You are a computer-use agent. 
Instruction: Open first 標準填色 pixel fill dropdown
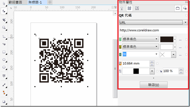140,39
